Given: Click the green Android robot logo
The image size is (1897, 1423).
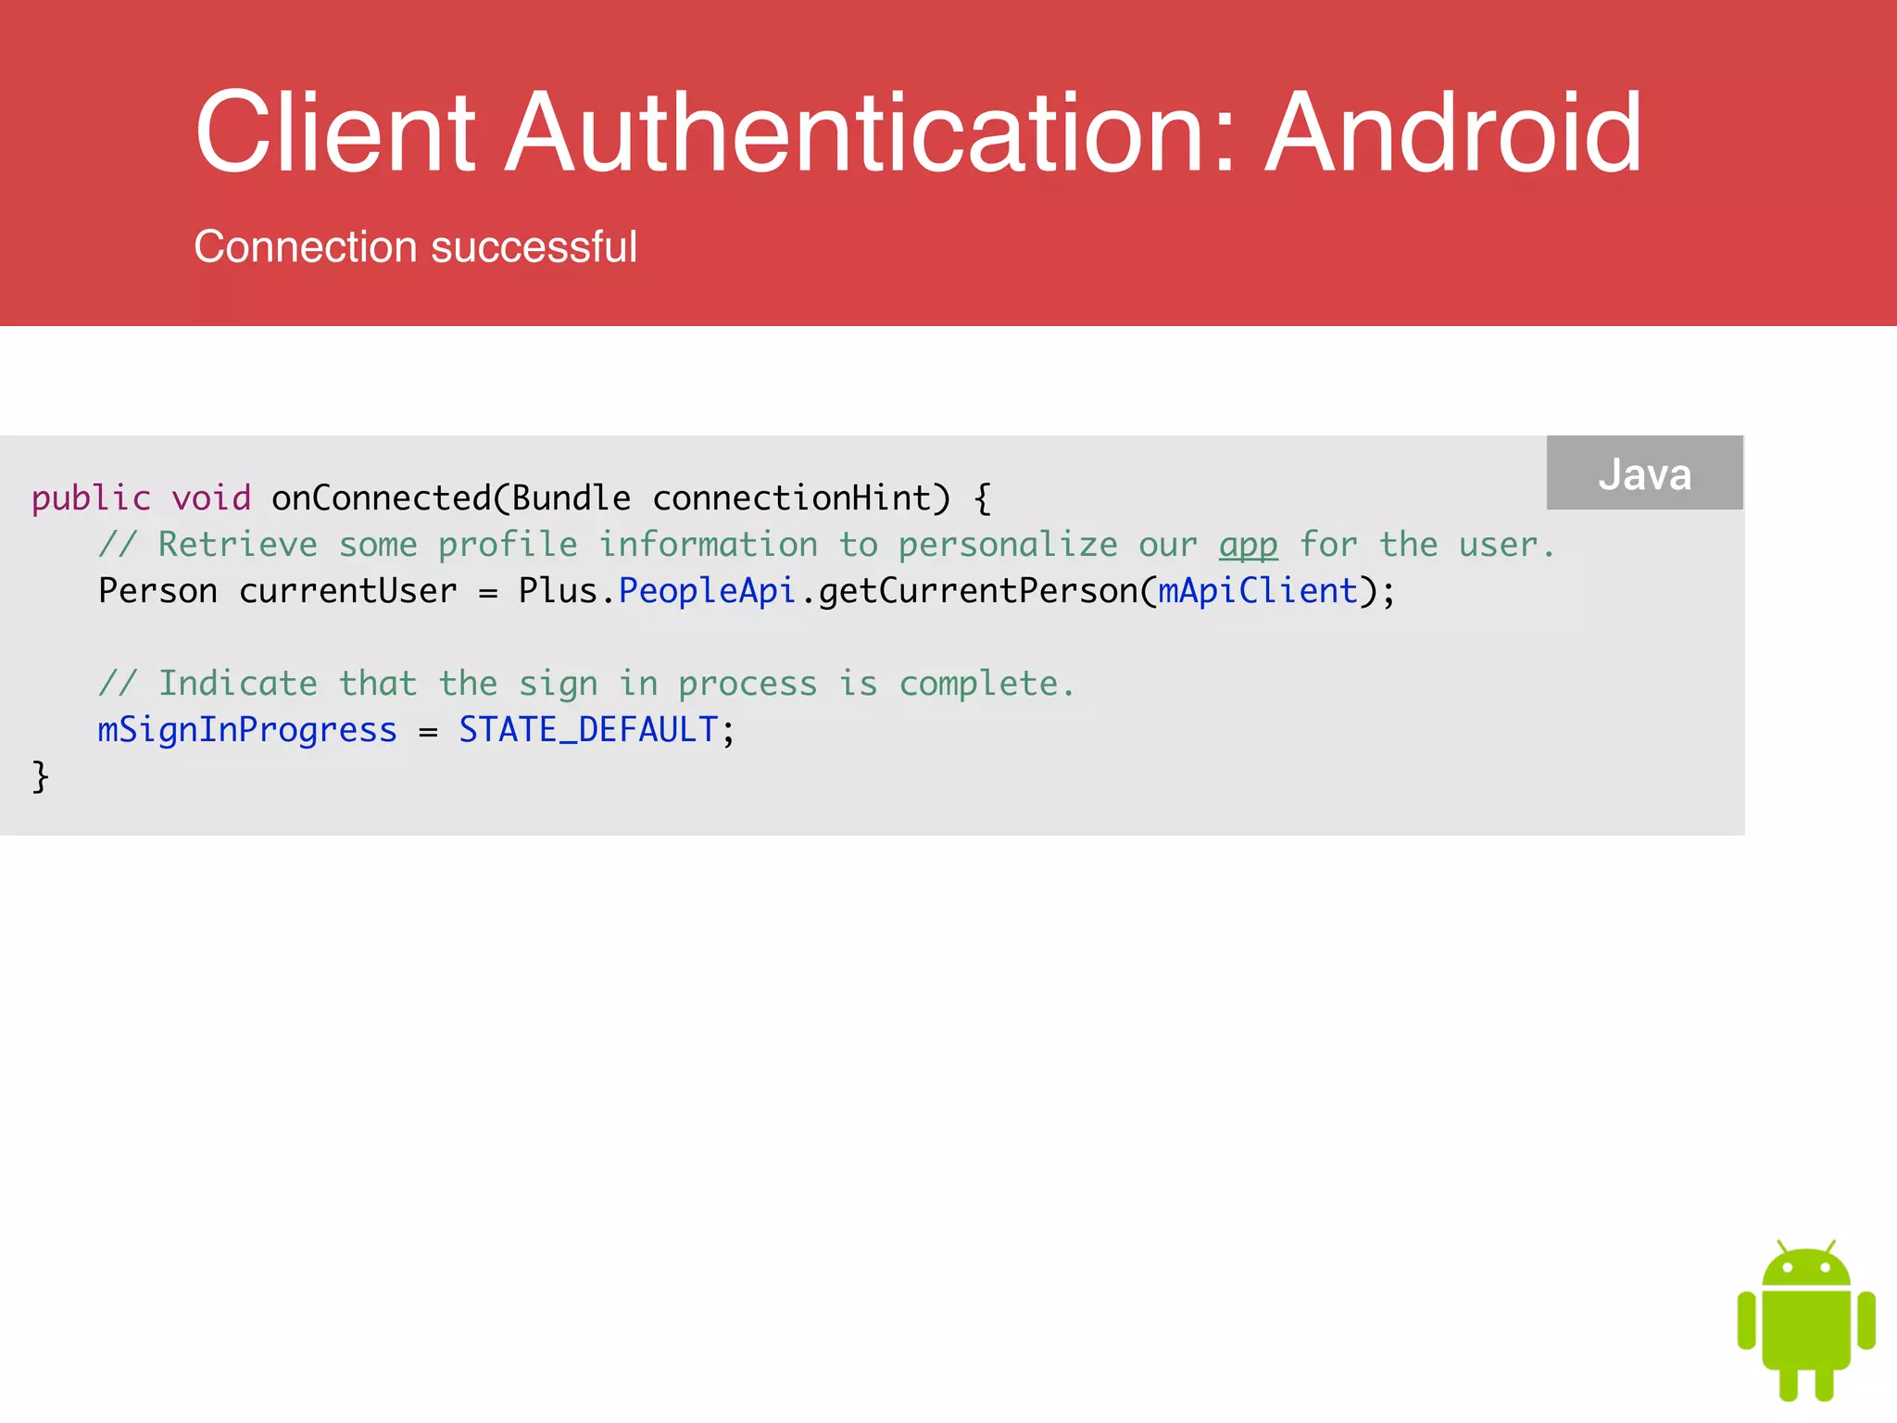Looking at the screenshot, I should (x=1806, y=1320).
